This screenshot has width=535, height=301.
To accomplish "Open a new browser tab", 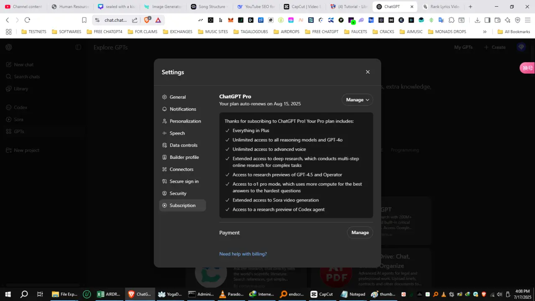I will (x=470, y=7).
